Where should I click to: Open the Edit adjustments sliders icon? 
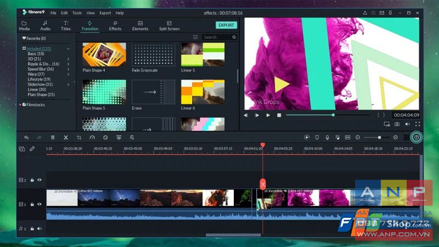132,138
